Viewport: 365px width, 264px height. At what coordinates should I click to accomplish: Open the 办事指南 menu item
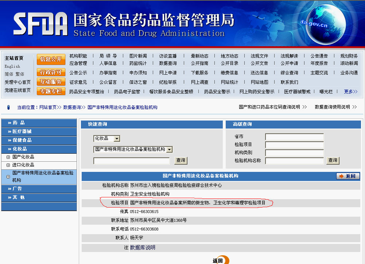point(108,73)
